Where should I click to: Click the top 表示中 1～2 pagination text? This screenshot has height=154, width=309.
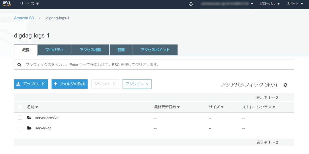[x=267, y=98]
